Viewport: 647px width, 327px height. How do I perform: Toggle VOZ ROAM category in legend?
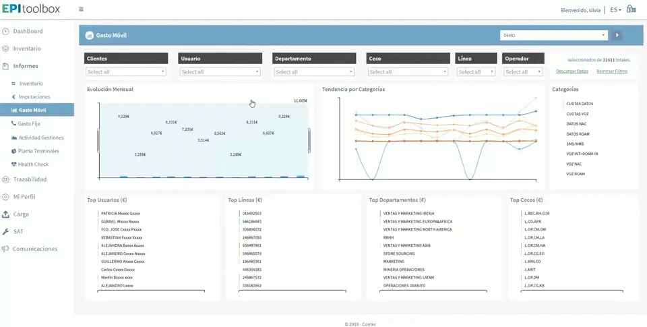(575, 174)
